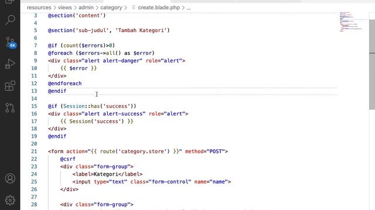Click the 'Tambah Kategori' string
The width and height of the screenshot is (375, 210).
click(x=141, y=30)
